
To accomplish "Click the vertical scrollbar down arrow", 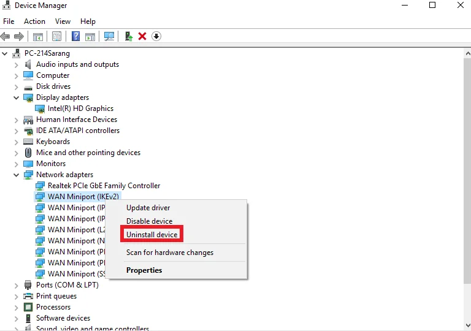I will [467, 325].
